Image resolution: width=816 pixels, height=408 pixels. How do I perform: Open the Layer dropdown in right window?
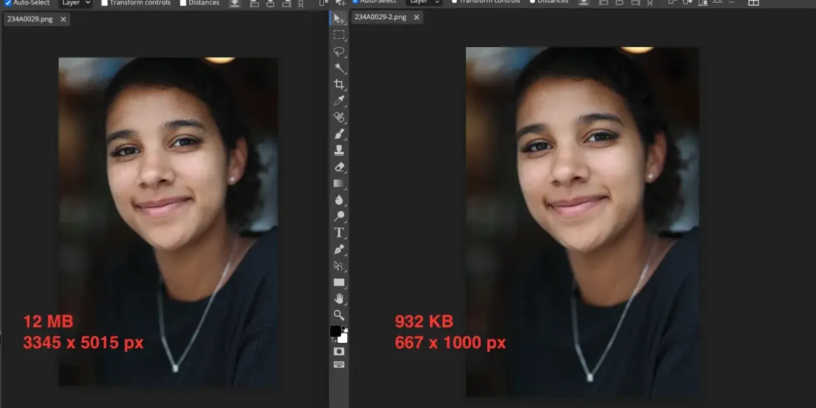coord(425,3)
